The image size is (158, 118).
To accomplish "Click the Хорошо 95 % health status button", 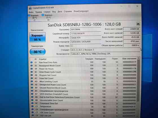I will point(38,37).
